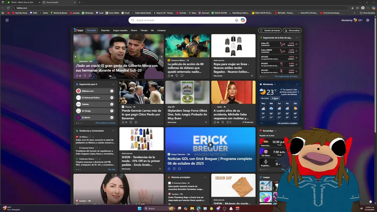Open Juegos casuales tab

(120, 30)
